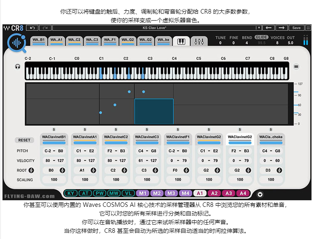Click the highlighted teal zone in the map
The width and height of the screenshot is (314, 239).
pos(154,111)
